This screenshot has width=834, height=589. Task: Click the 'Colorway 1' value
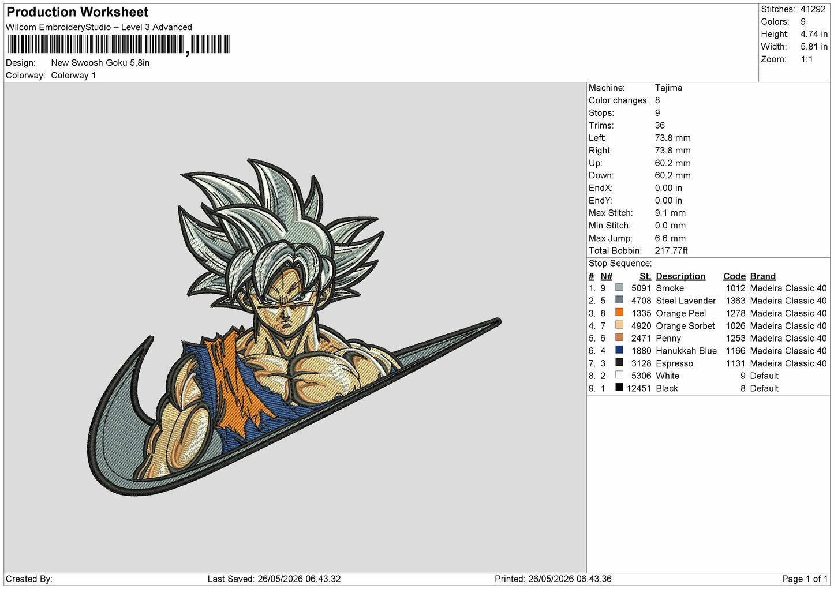coord(73,76)
